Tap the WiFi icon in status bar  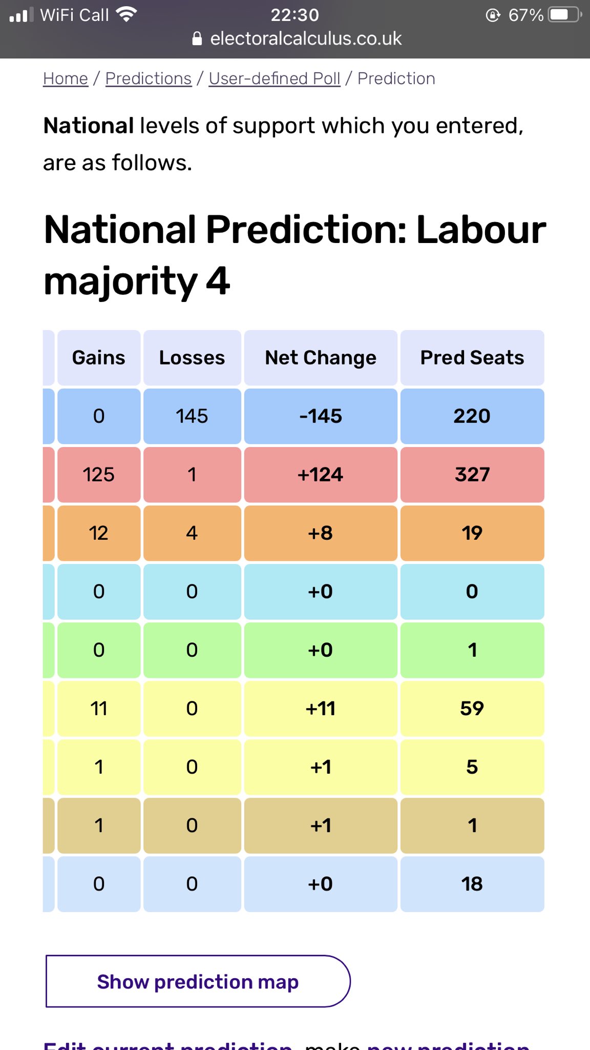126,14
